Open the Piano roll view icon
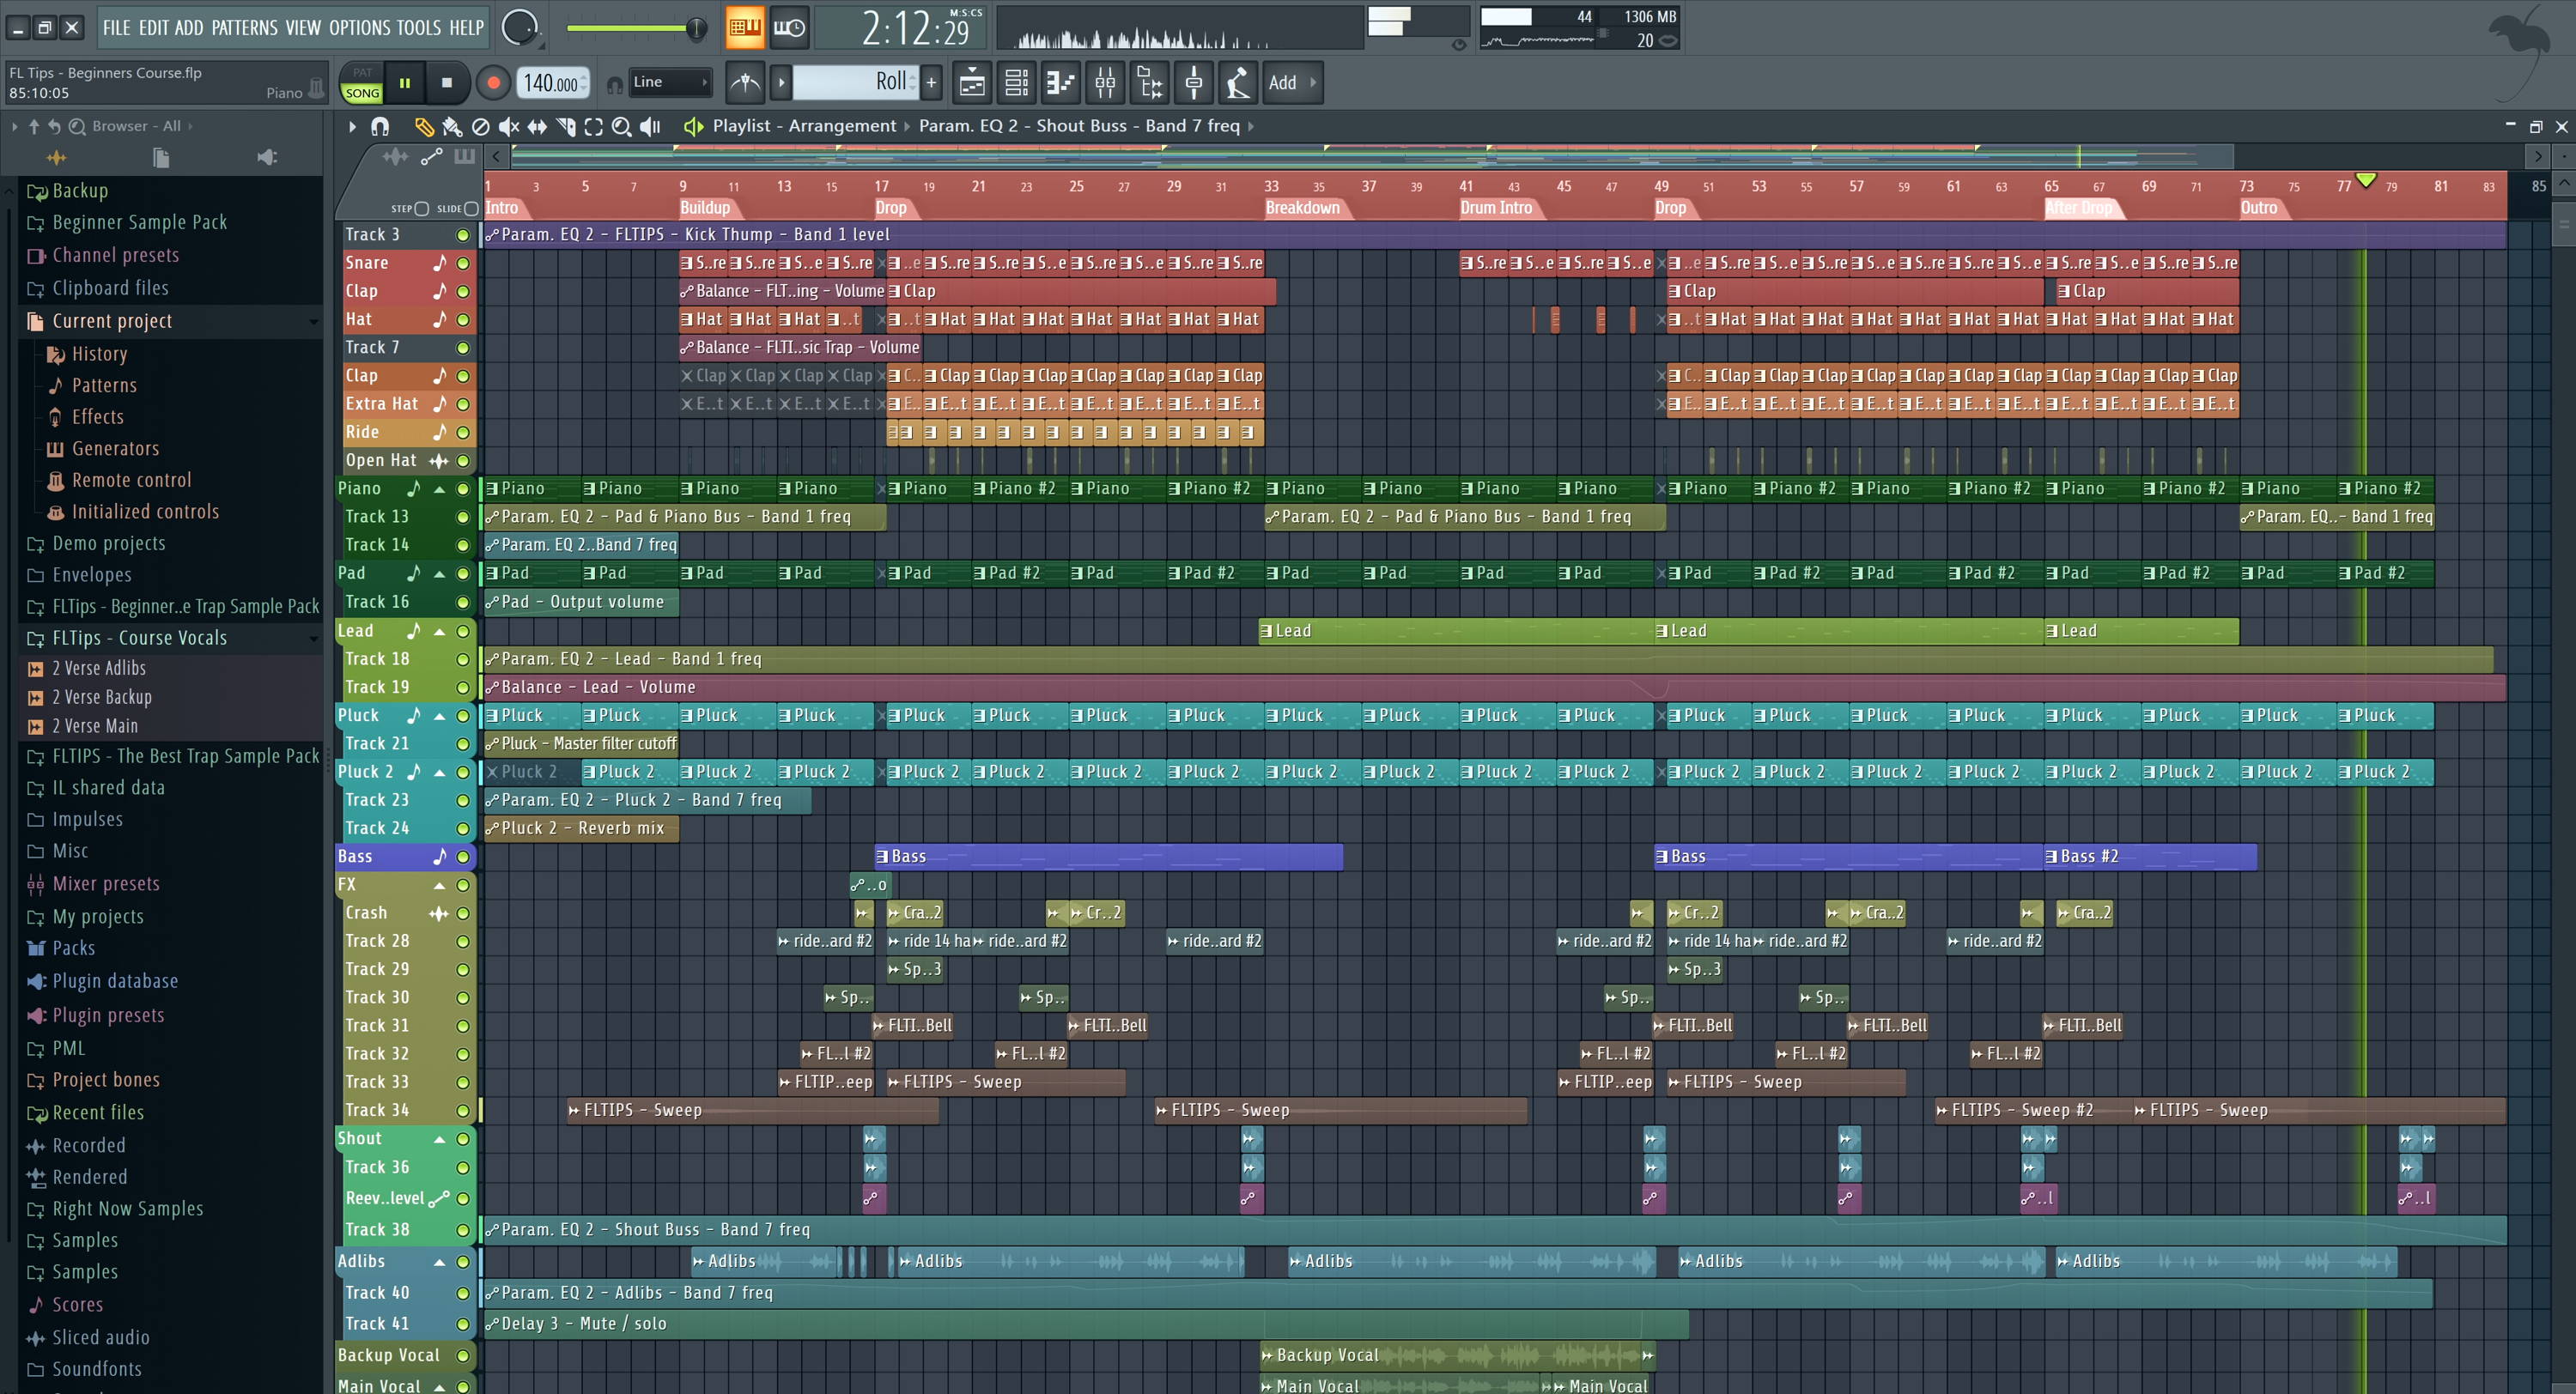 [x=1060, y=83]
